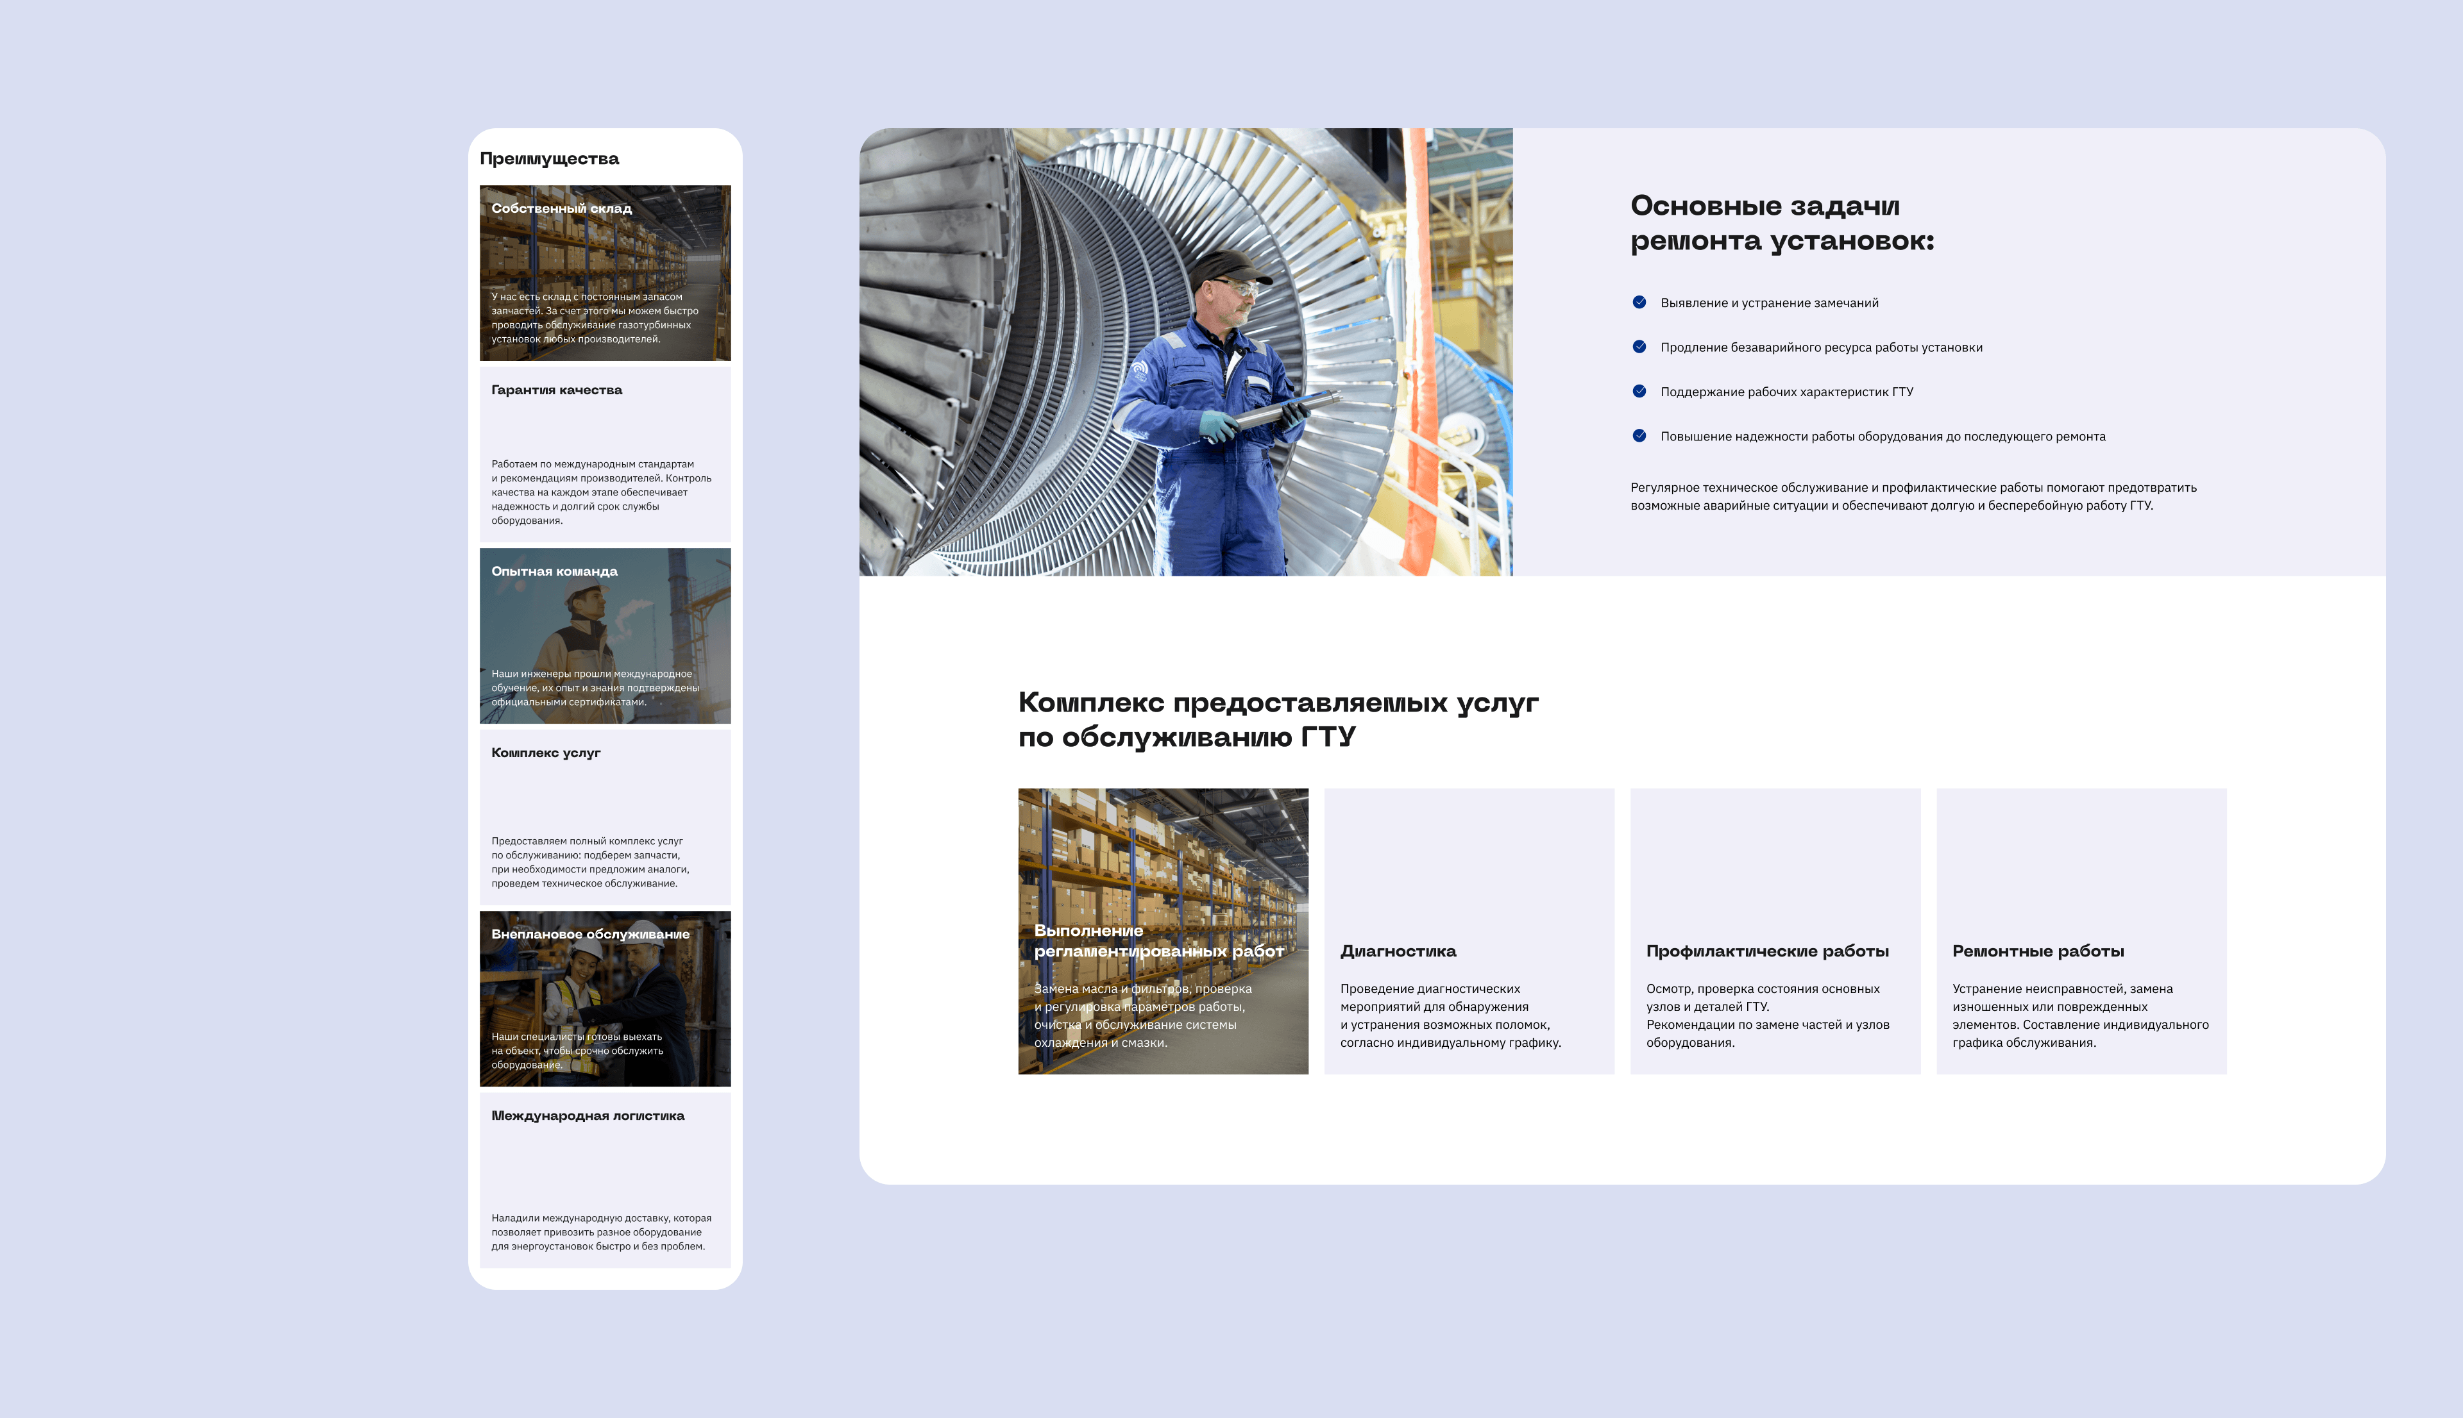
Task: Click paragraph about Регулярное техническое обслуживание
Action: 1913,497
